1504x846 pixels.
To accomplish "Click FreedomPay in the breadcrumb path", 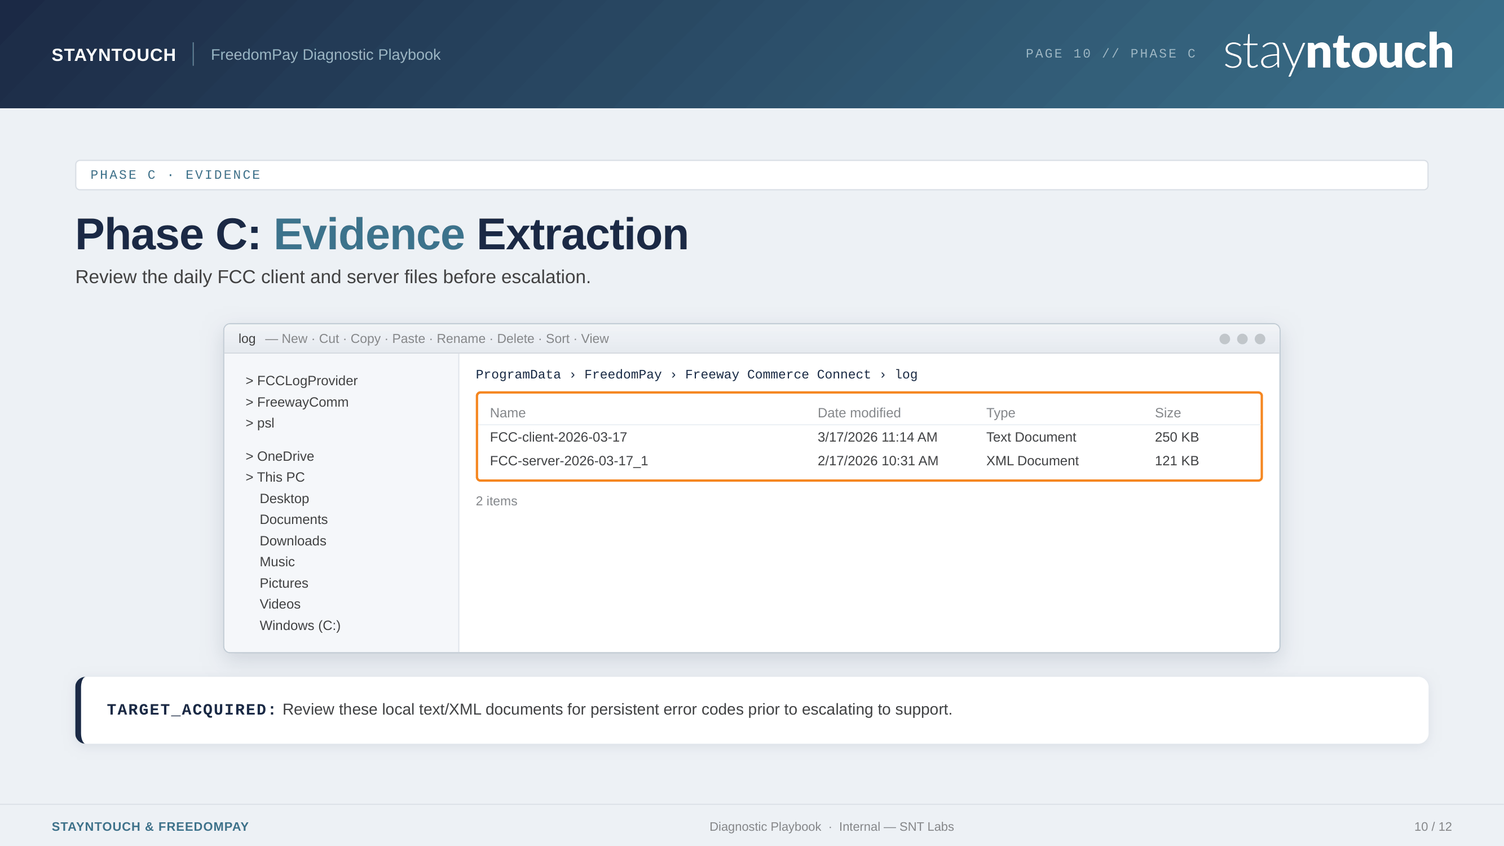I will pyautogui.click(x=623, y=375).
